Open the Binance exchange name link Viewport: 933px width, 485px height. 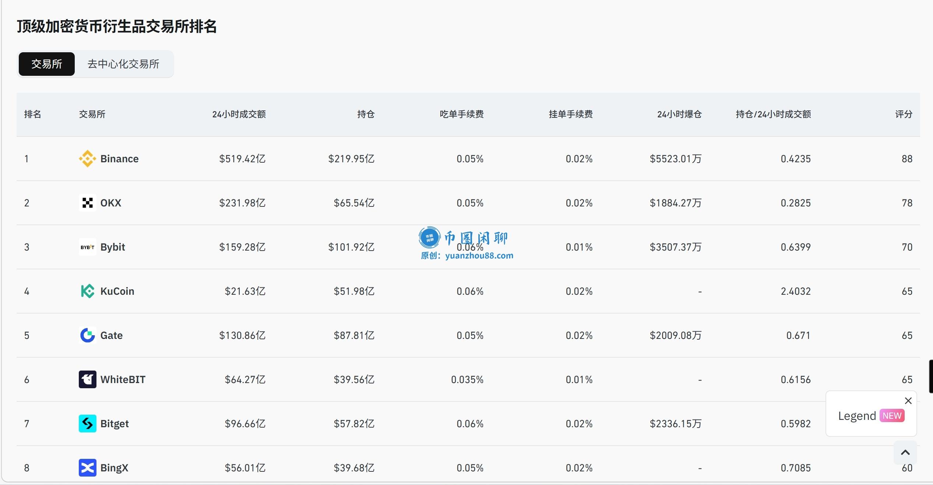coord(119,159)
